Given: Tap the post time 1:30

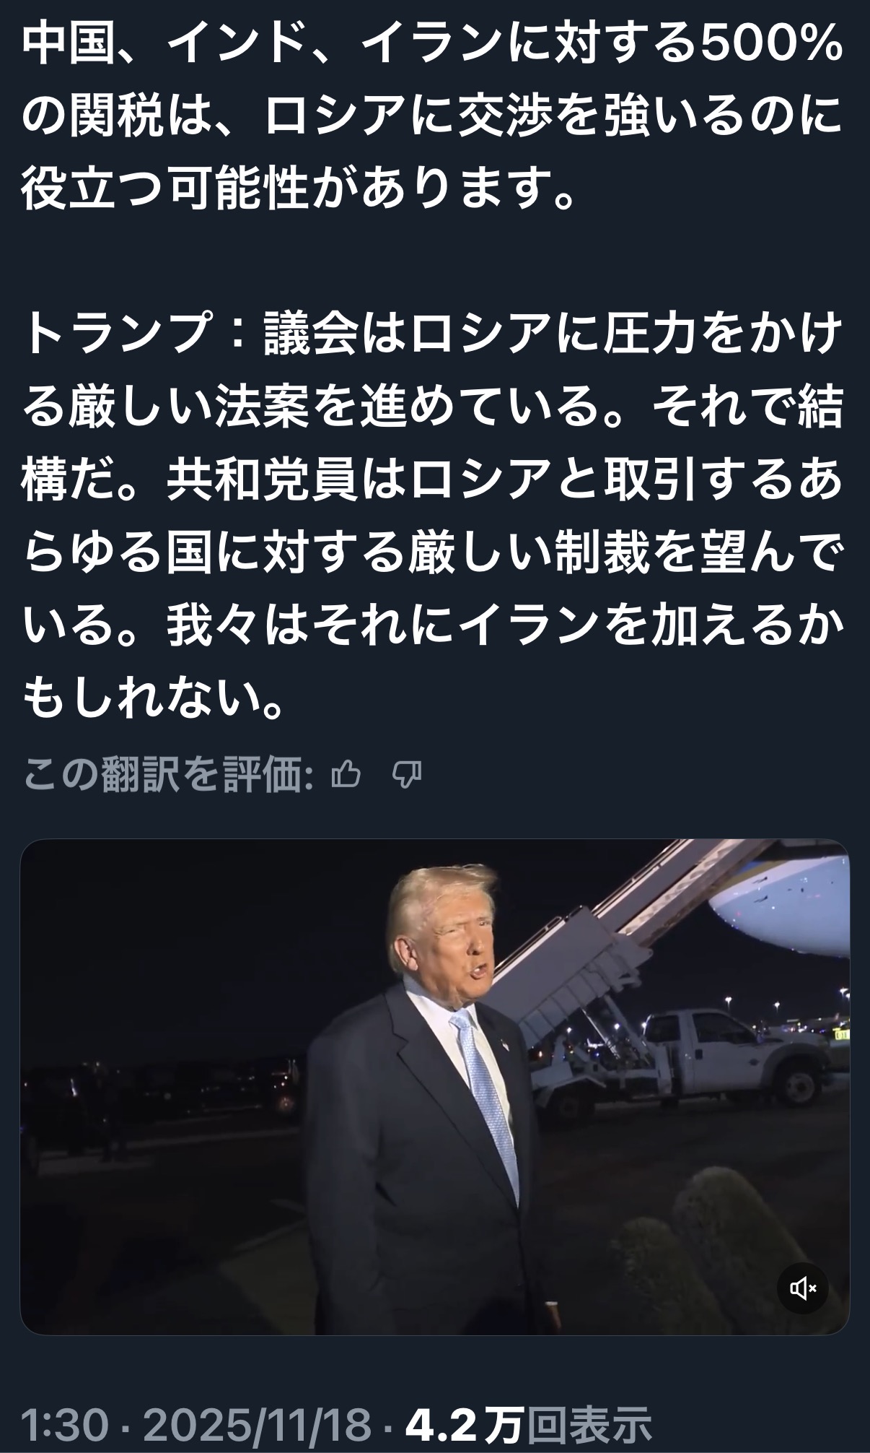Looking at the screenshot, I should 66,1426.
